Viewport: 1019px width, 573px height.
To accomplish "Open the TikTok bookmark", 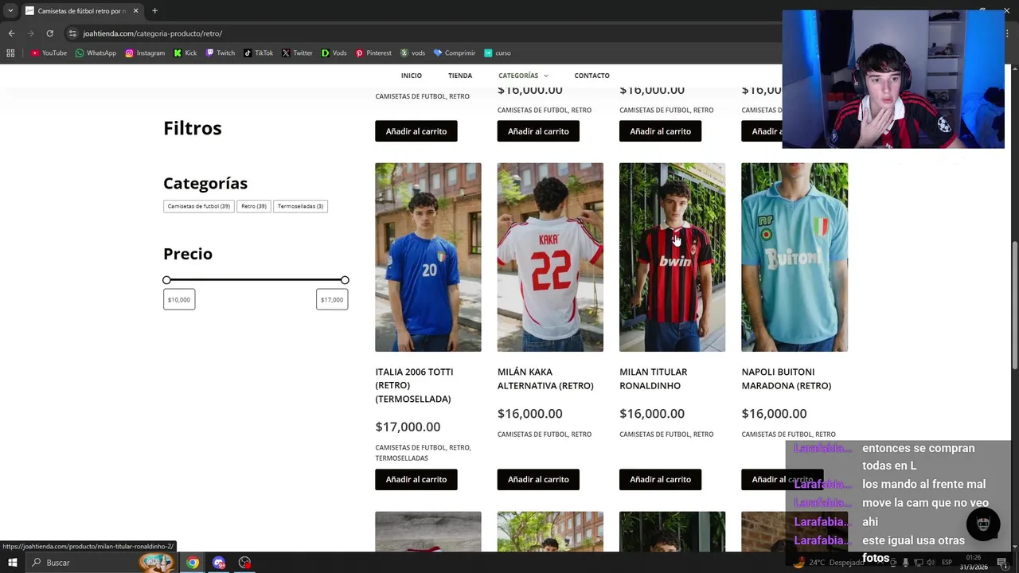I will [258, 53].
